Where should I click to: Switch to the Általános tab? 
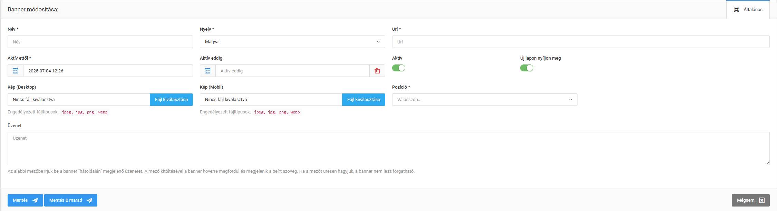click(x=748, y=10)
